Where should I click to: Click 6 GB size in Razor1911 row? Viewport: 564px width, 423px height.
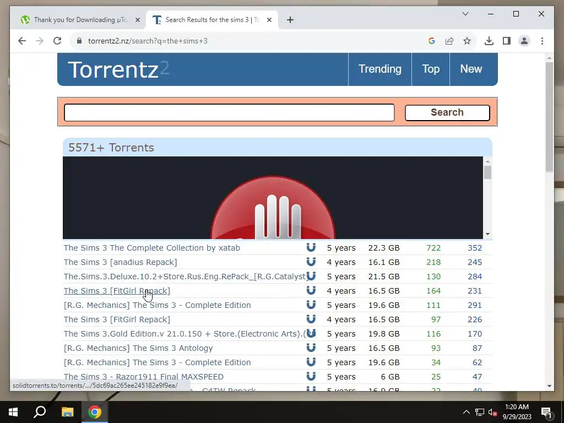tap(391, 377)
